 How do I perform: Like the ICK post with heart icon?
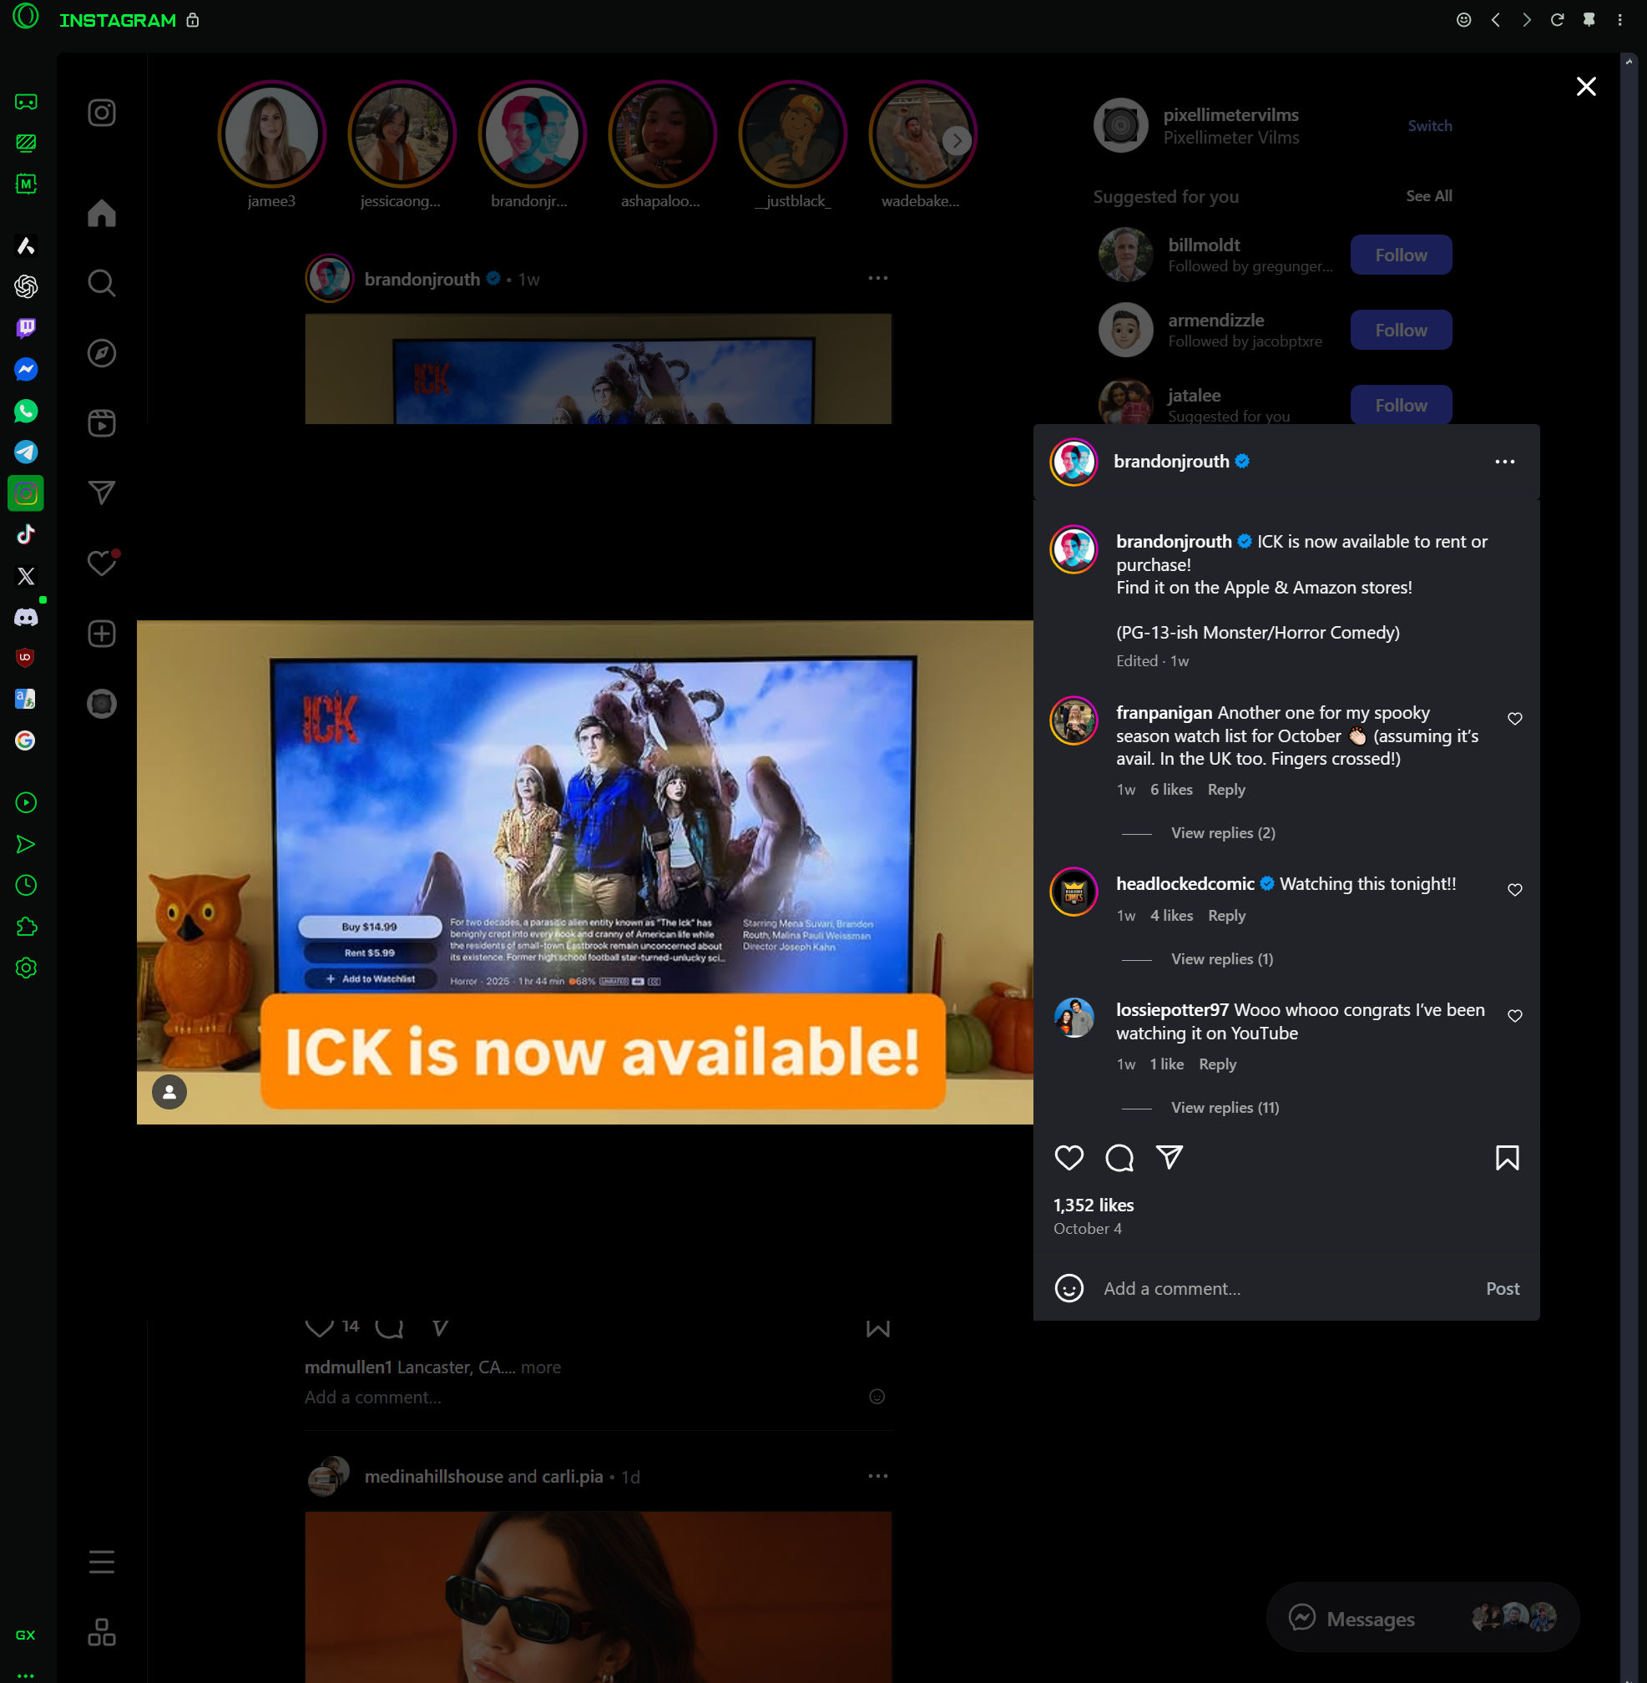coord(1069,1157)
